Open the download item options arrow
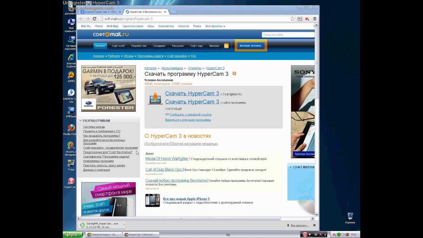Viewport: 423px width, 238px height. 124,225
